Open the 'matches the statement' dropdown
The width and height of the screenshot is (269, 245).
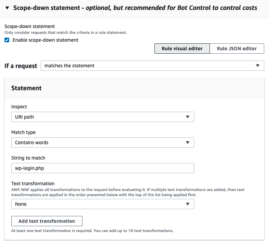coord(152,66)
